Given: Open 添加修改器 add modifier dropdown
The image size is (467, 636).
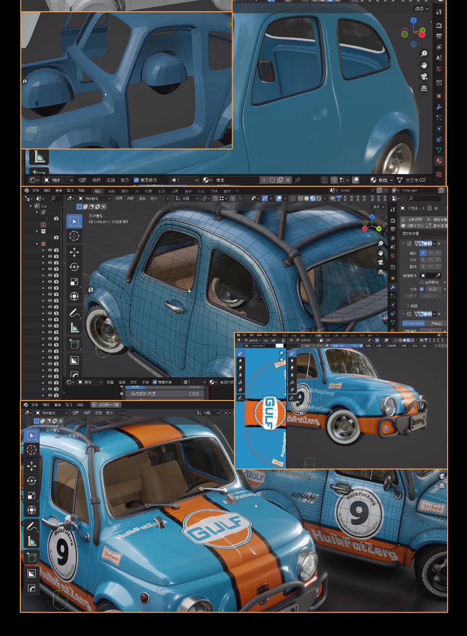Looking at the screenshot, I should coord(423,234).
